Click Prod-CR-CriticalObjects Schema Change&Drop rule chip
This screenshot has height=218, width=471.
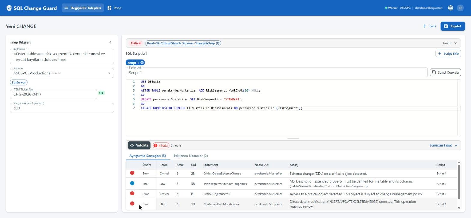(x=183, y=43)
